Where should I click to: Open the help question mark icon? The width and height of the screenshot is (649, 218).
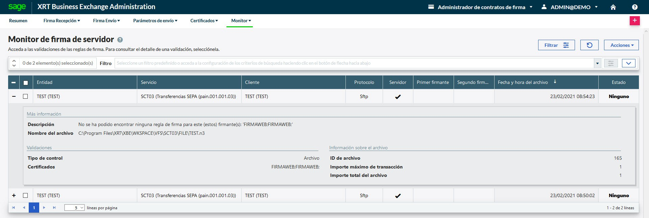click(x=634, y=7)
